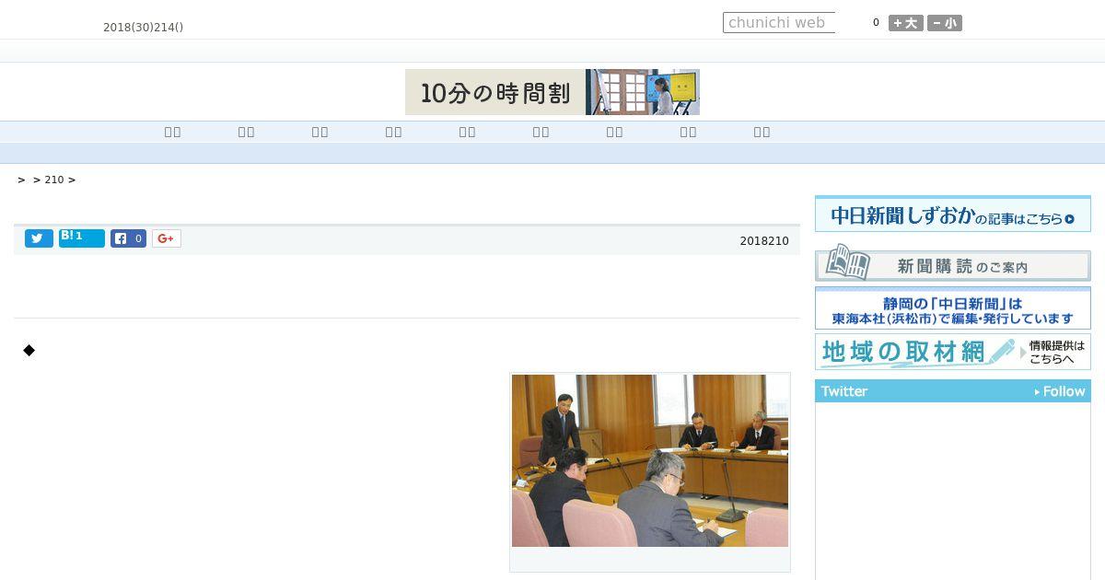Focus the chunichi web search field
The height and width of the screenshot is (580, 1105).
(779, 23)
